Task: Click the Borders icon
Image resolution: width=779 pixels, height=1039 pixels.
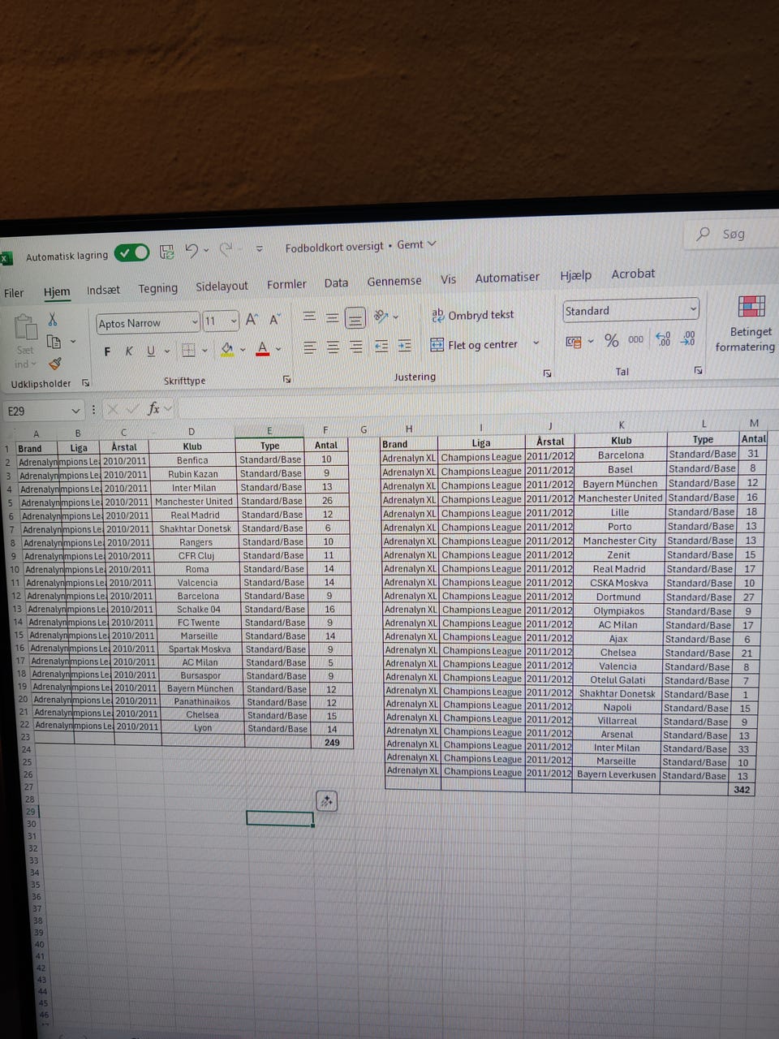Action: pos(188,350)
